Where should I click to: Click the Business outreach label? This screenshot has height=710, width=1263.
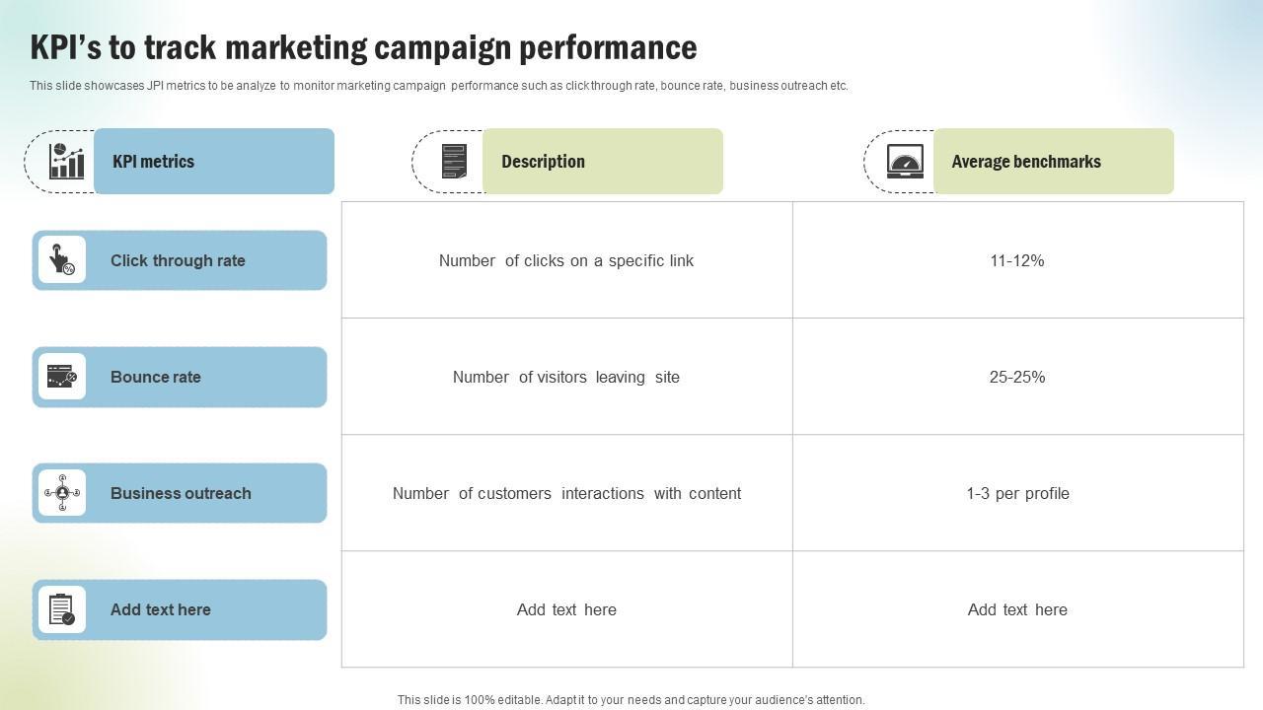[181, 493]
